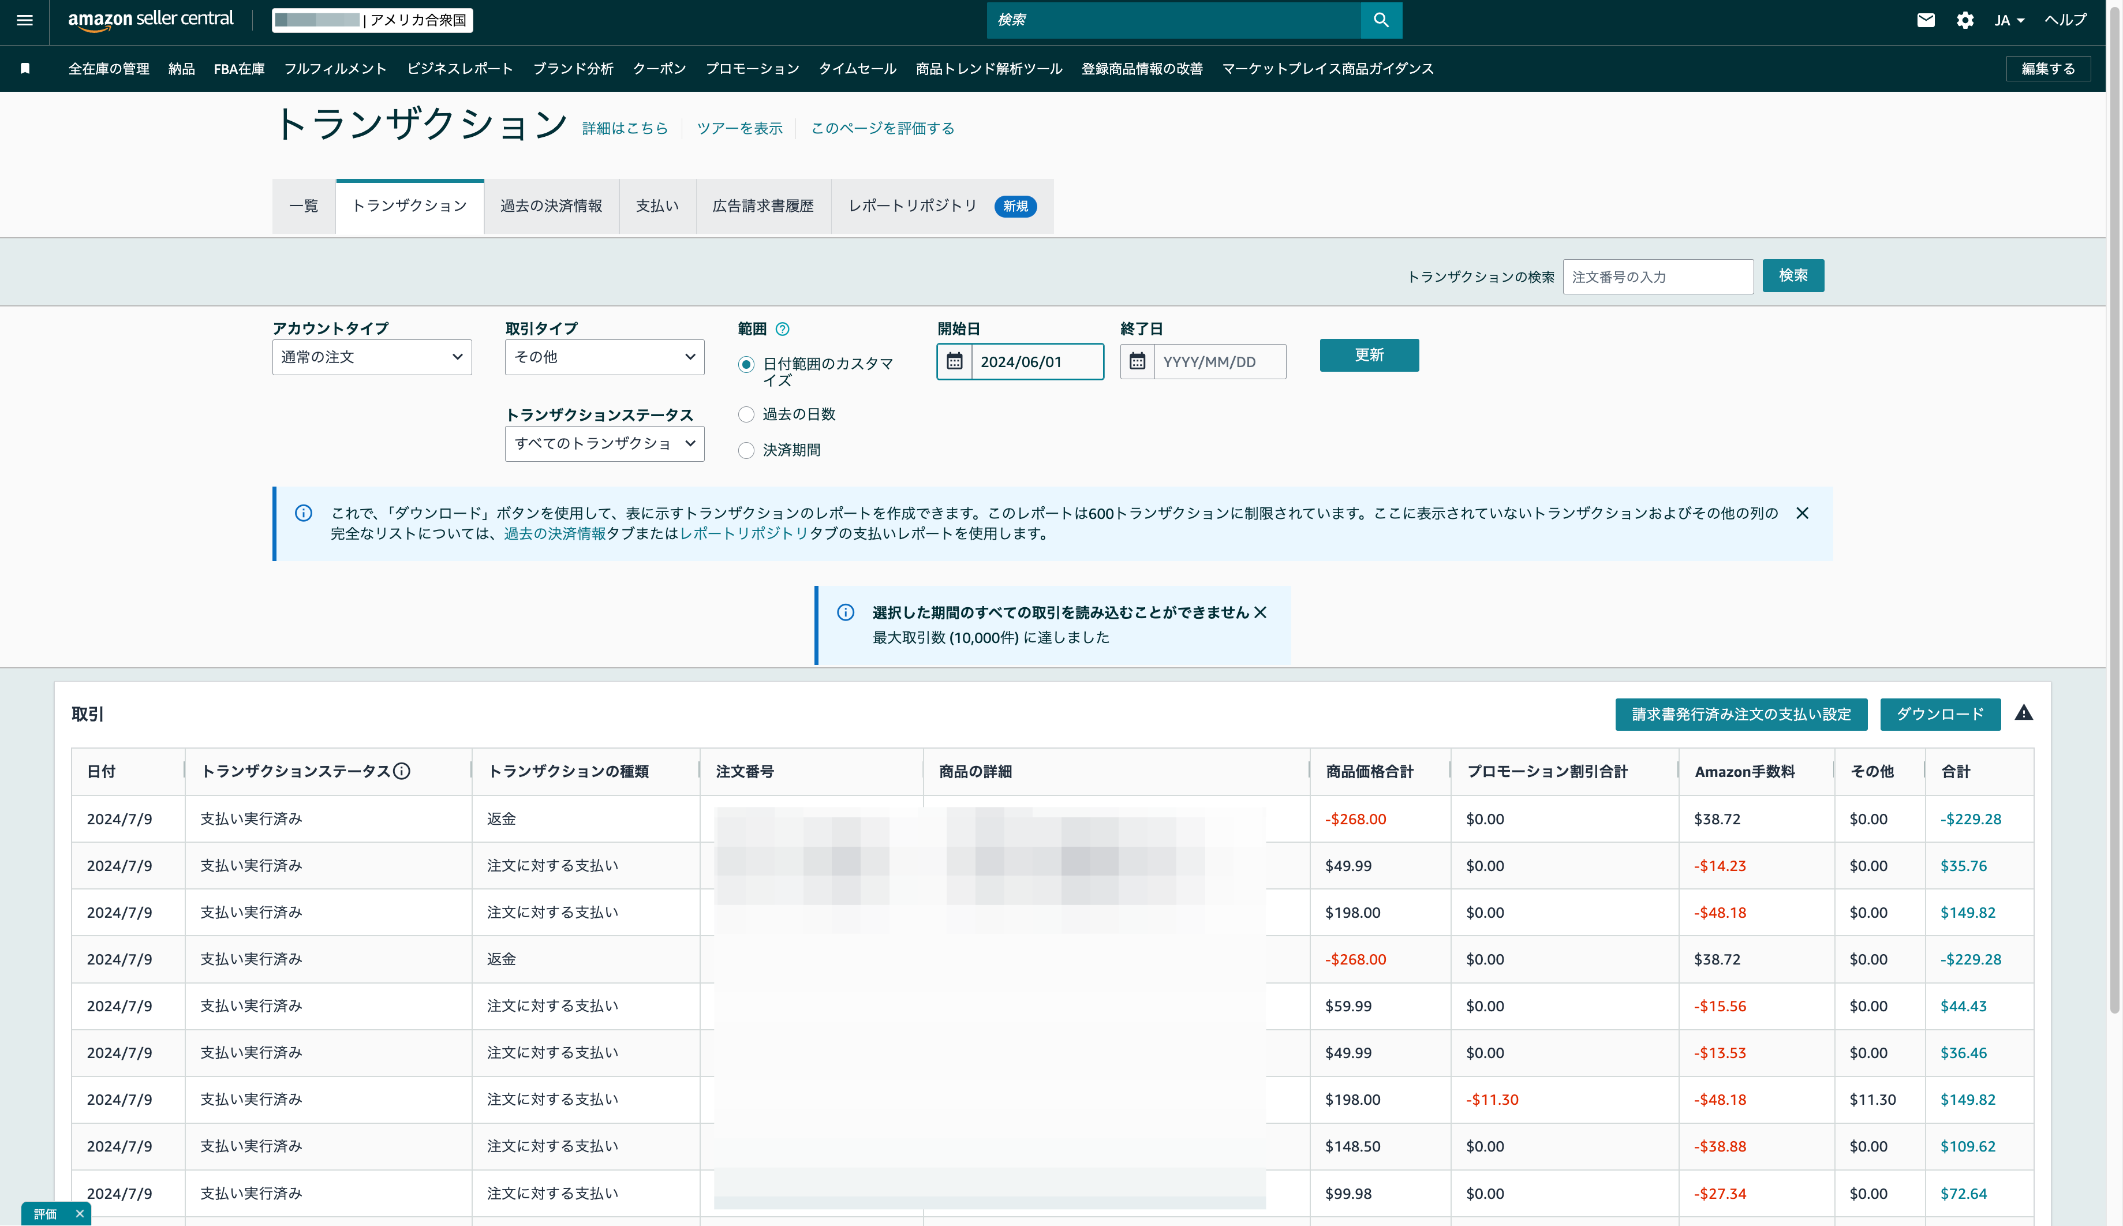
Task: Close the 評価 feedback widget
Action: coord(79,1213)
